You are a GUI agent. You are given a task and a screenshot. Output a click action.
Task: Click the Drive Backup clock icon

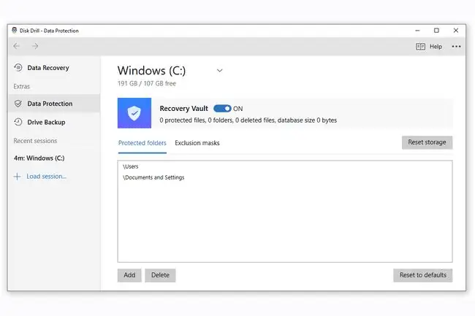pyautogui.click(x=18, y=122)
